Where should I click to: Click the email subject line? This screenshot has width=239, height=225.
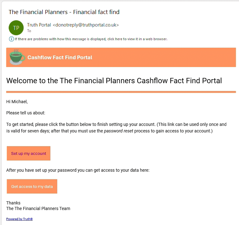tap(64, 12)
